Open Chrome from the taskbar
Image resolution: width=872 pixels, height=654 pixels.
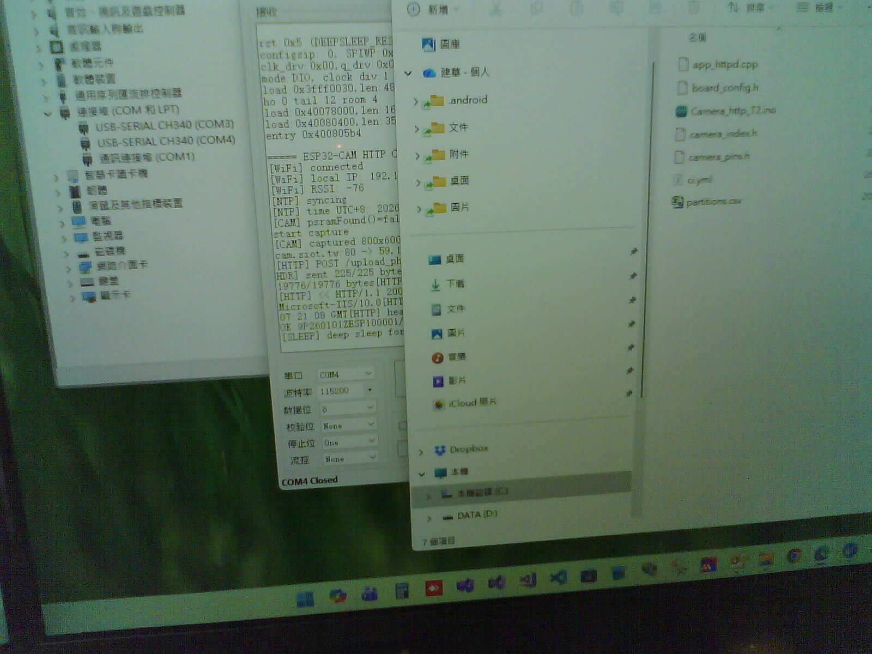794,556
